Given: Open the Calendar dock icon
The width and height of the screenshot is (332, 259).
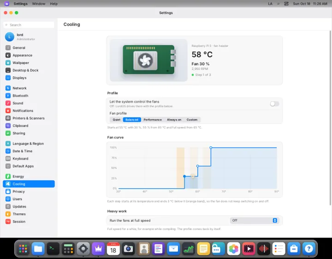Looking at the screenshot, I should (113, 248).
